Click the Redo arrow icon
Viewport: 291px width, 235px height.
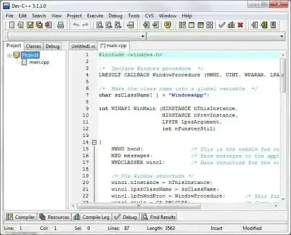pyautogui.click(x=85, y=25)
